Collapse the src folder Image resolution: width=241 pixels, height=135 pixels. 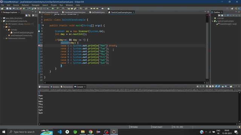(x=4, y=27)
